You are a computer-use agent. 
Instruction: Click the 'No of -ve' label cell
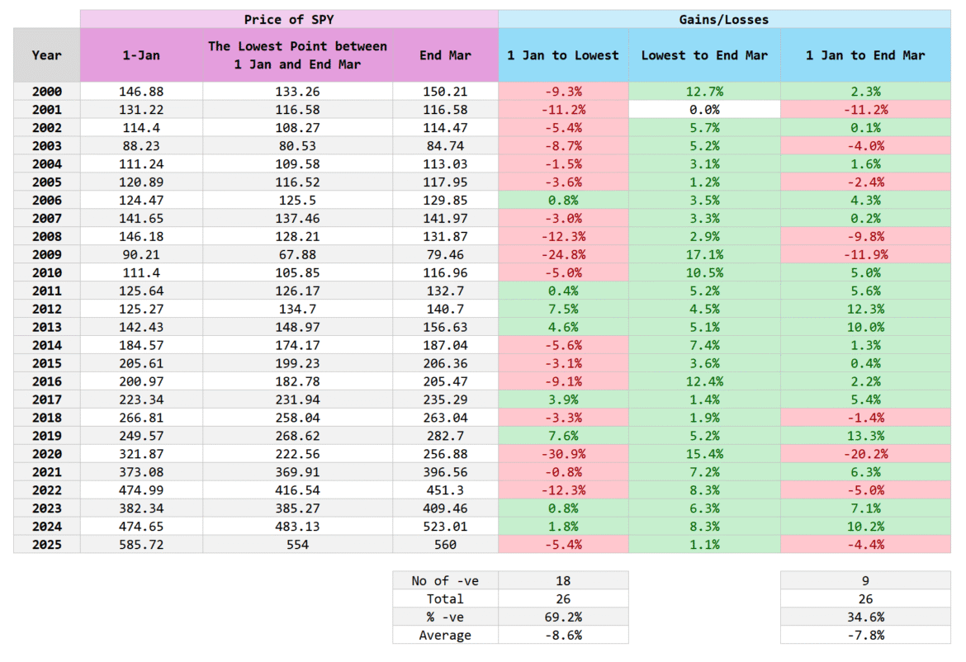[x=444, y=580]
